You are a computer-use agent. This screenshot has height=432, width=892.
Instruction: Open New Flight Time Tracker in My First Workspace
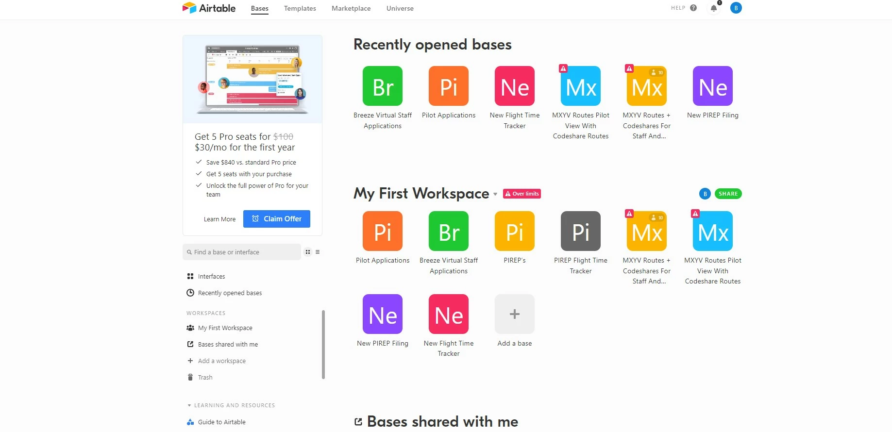coord(449,314)
